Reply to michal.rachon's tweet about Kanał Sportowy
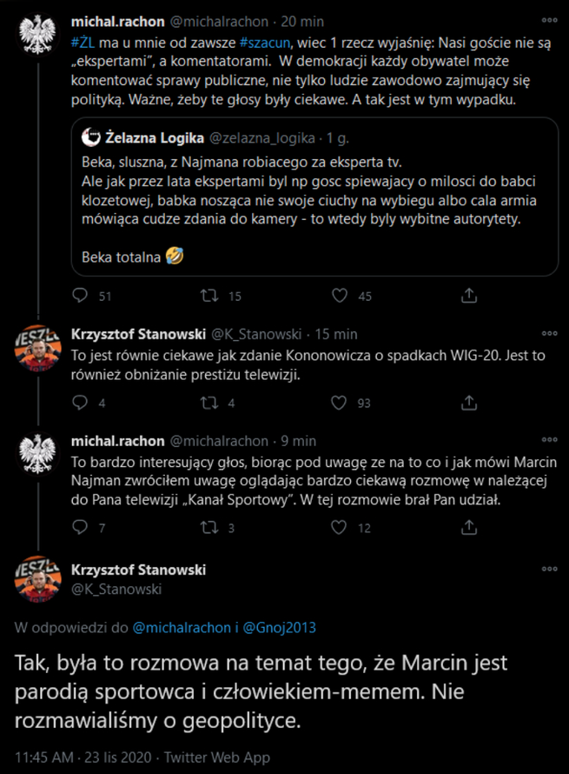The width and height of the screenshot is (569, 774). point(81,527)
